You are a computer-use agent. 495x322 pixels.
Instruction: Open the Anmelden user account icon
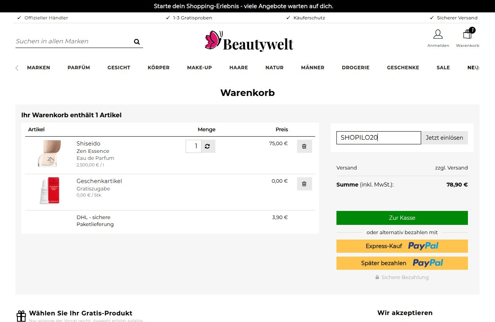click(438, 34)
